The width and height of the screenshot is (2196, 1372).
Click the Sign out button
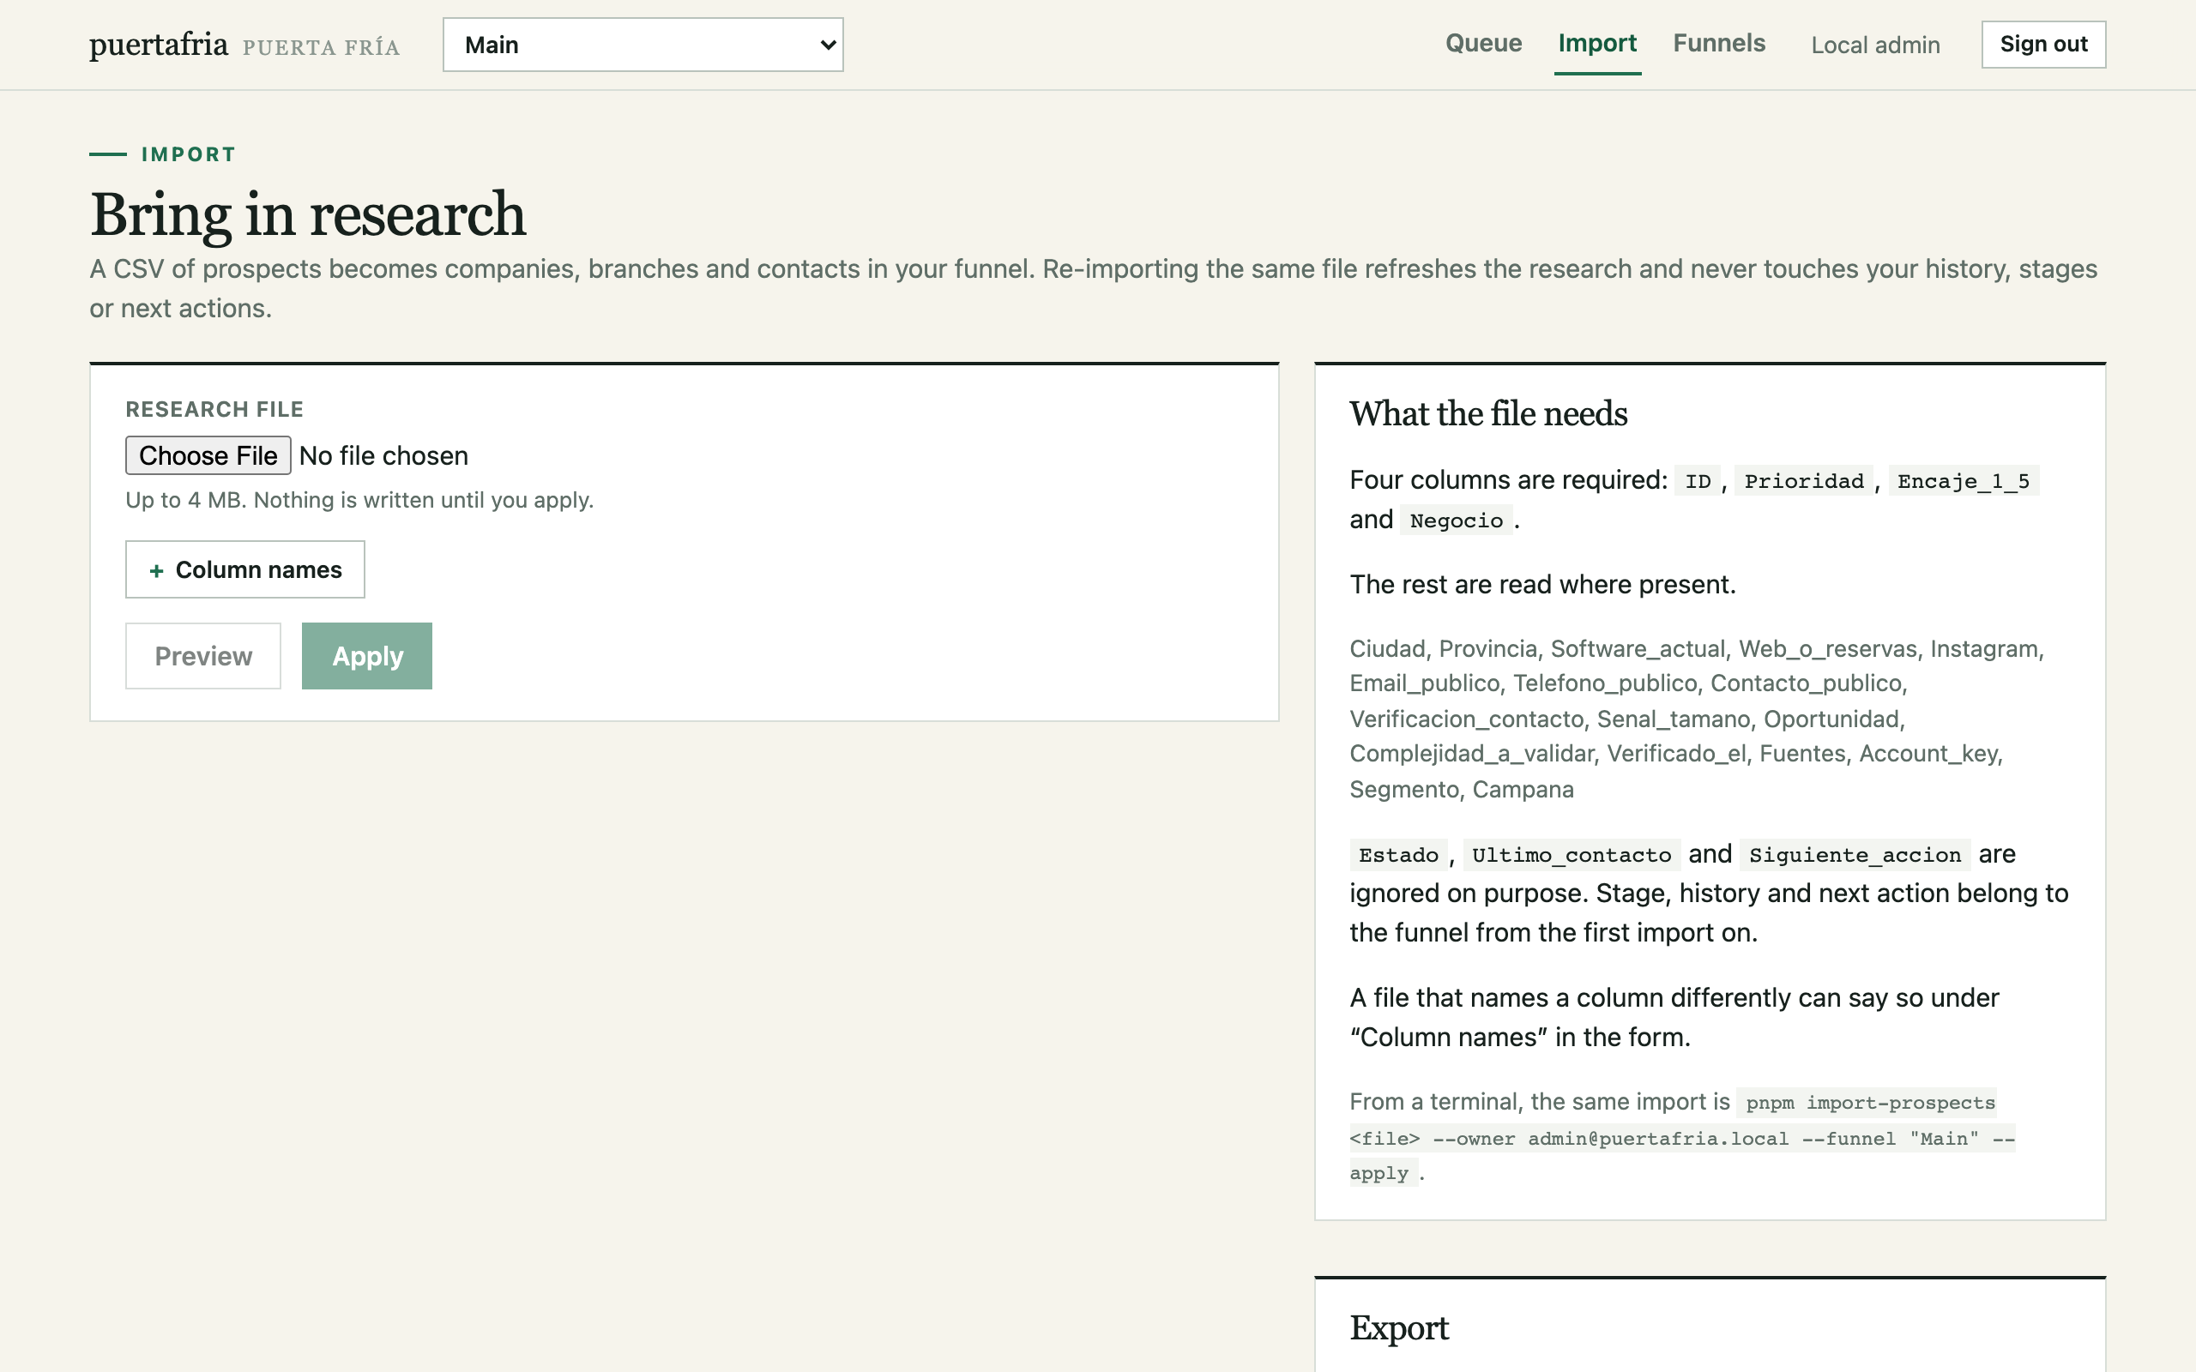pos(2043,45)
